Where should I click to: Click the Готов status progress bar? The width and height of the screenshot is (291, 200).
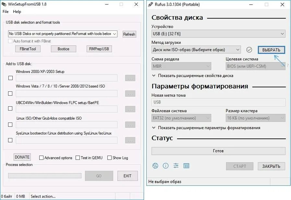pos(218,151)
